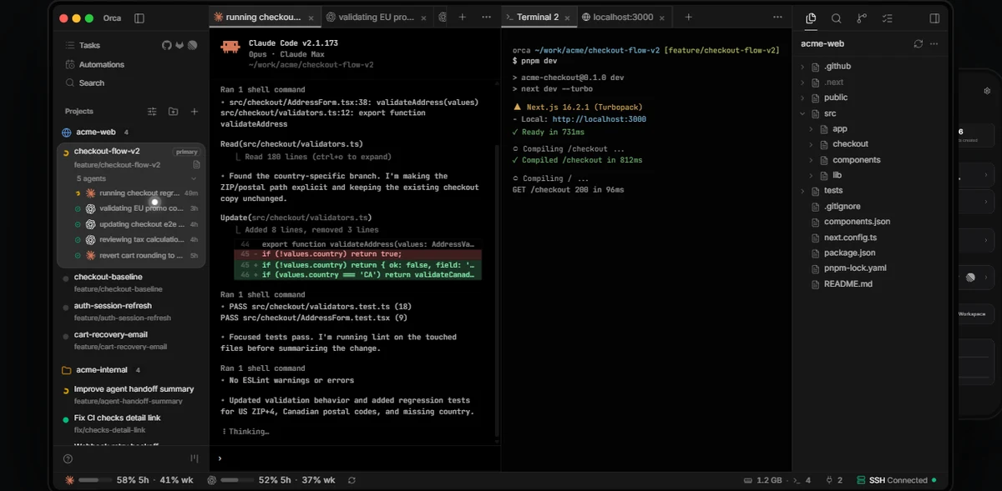Toggle the right sidebar panel icon
This screenshot has width=1002, height=491.
934,18
